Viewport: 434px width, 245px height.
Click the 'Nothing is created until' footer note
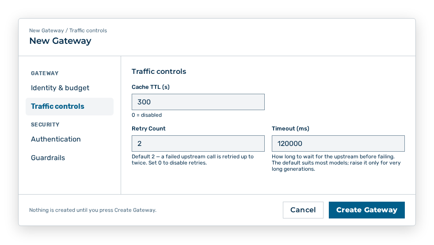point(93,210)
